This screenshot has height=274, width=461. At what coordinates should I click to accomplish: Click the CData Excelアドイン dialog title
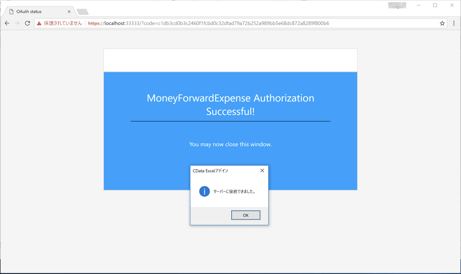click(211, 171)
